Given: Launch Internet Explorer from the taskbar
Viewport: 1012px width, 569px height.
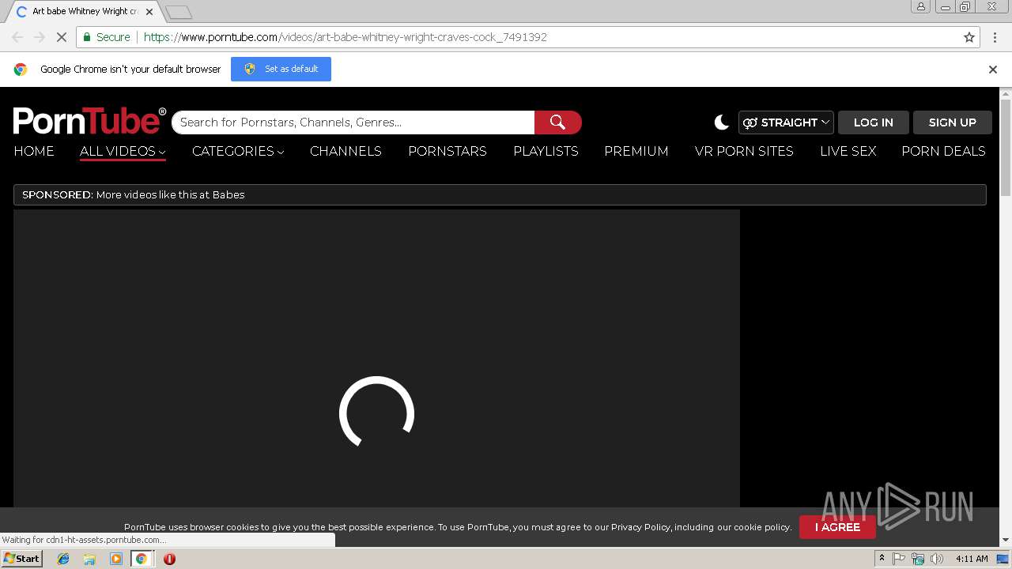Looking at the screenshot, I should (63, 559).
